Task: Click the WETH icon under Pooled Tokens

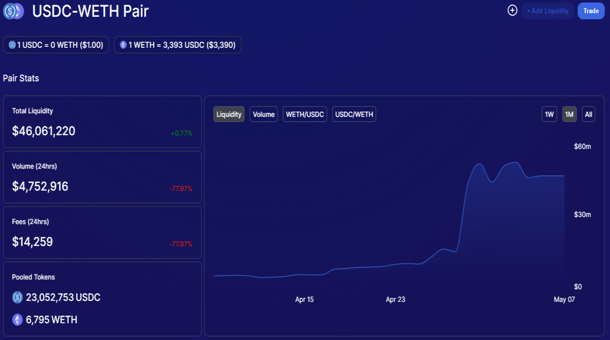Action: (18, 320)
